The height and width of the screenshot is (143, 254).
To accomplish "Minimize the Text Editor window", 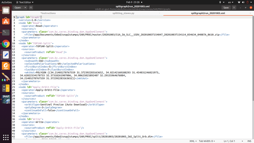I will coord(240,8).
